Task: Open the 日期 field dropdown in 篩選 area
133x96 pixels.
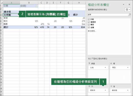Action: tap(105, 67)
